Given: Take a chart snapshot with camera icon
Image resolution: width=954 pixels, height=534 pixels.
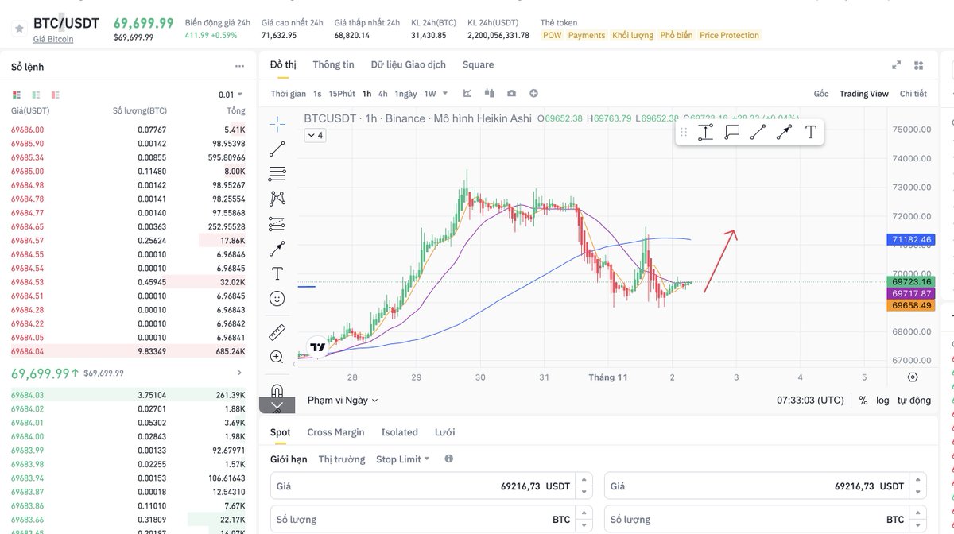Looking at the screenshot, I should coord(511,93).
